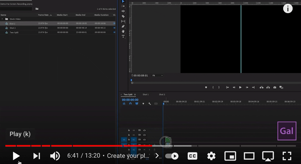Toggle V3 track output eye
Viewport: 301px width, 164px height.
144,130
